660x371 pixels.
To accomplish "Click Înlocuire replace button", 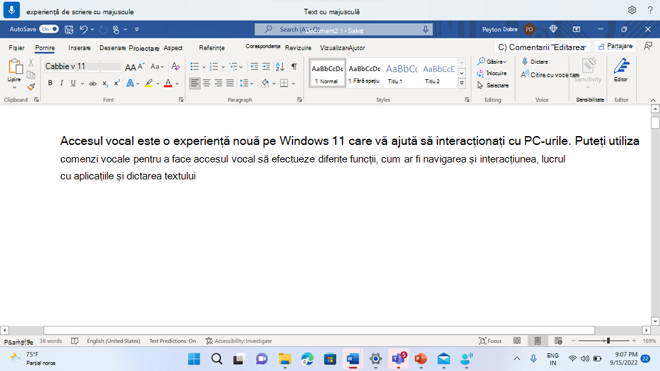I will pyautogui.click(x=492, y=73).
